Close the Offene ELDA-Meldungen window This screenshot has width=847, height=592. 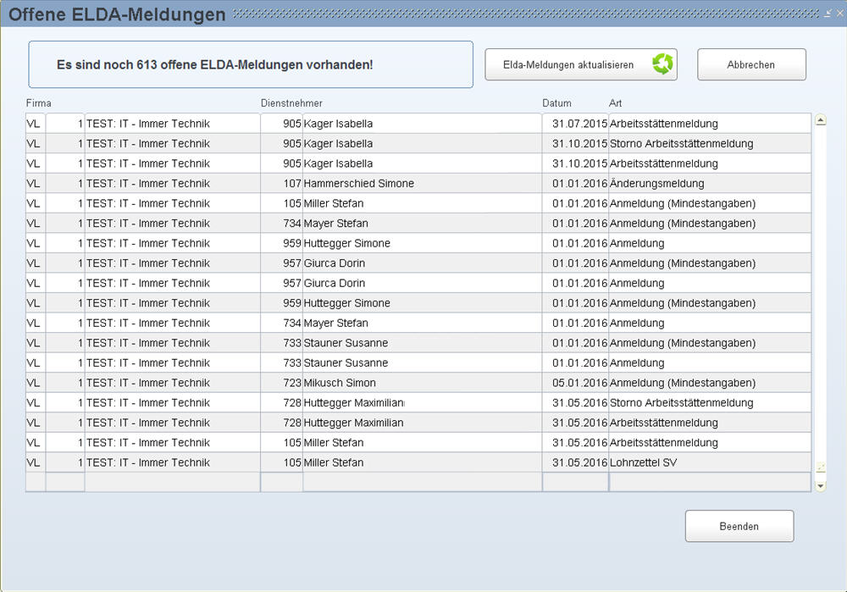[x=840, y=14]
